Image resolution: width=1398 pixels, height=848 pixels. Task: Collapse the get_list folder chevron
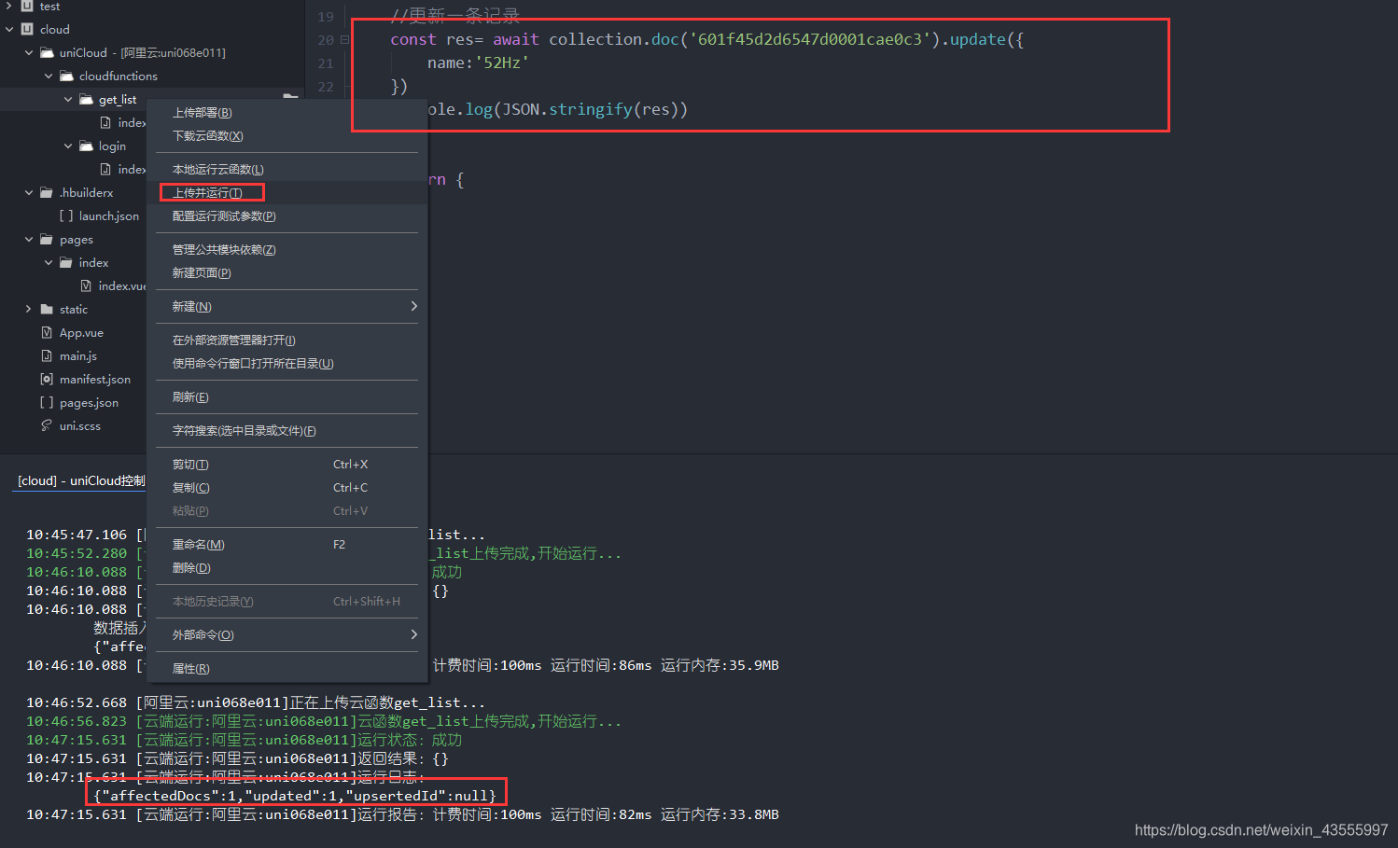[x=68, y=99]
